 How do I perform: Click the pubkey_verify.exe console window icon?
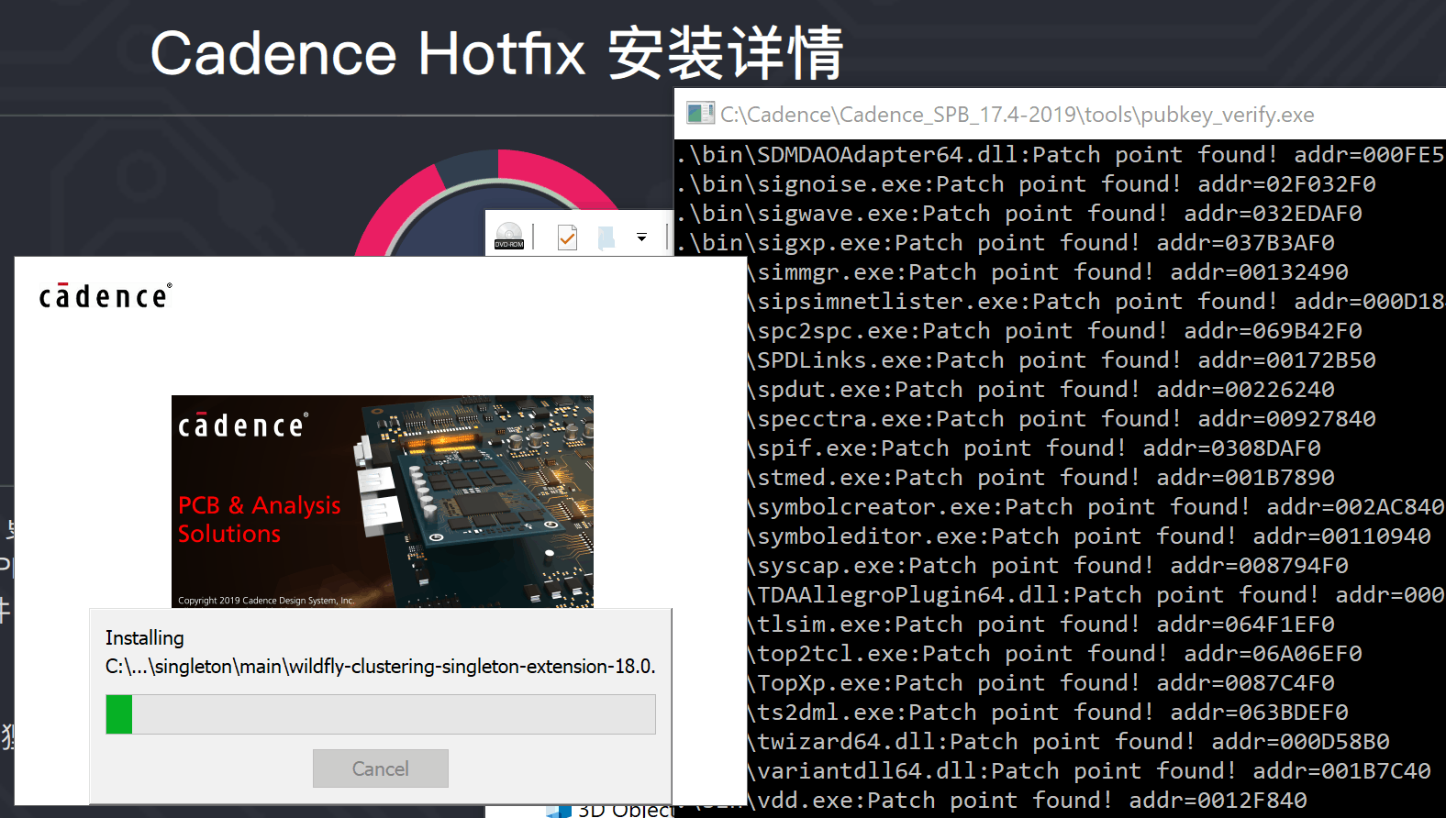coord(700,114)
